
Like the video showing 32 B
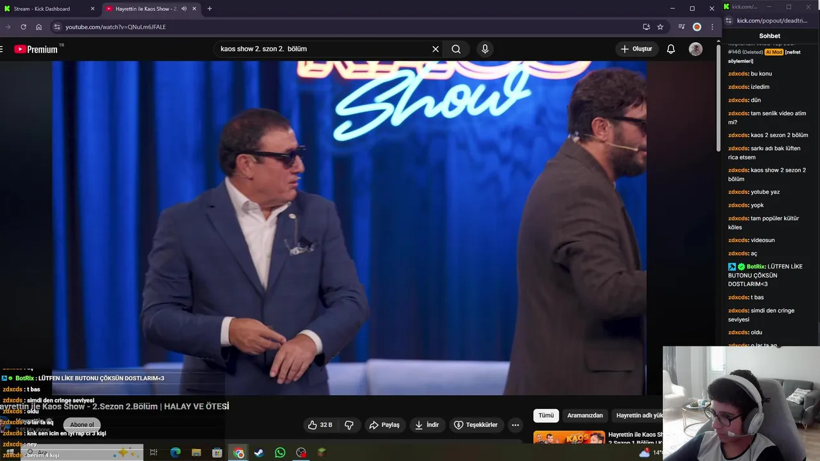click(x=320, y=425)
